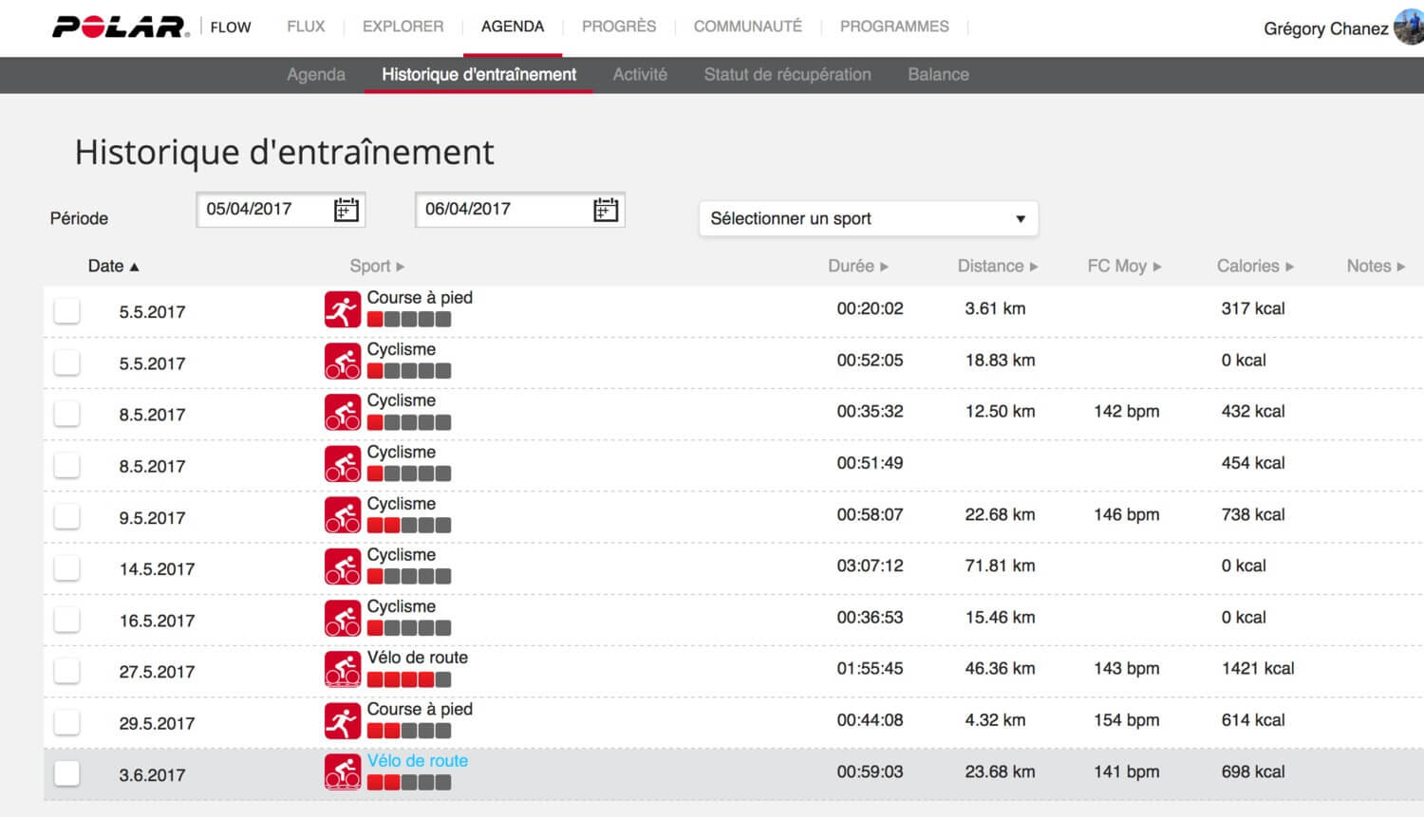Sort by Notes column

point(1376,266)
